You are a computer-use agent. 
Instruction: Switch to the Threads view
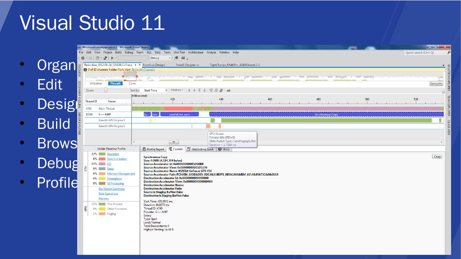[115, 83]
